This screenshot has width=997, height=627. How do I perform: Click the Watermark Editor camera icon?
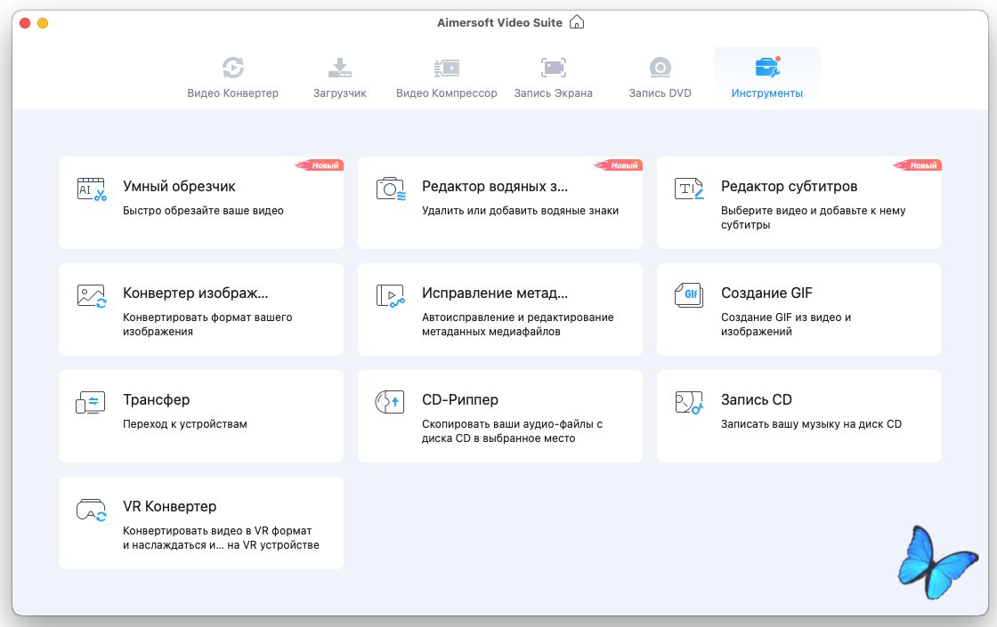point(391,189)
